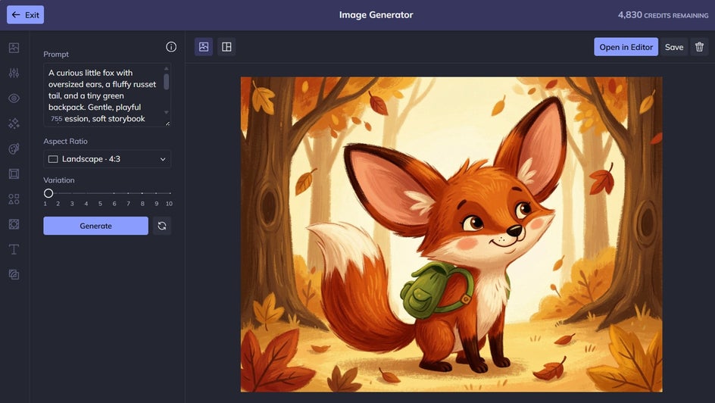715x403 pixels.
Task: Open the image in Editor
Action: (626, 47)
